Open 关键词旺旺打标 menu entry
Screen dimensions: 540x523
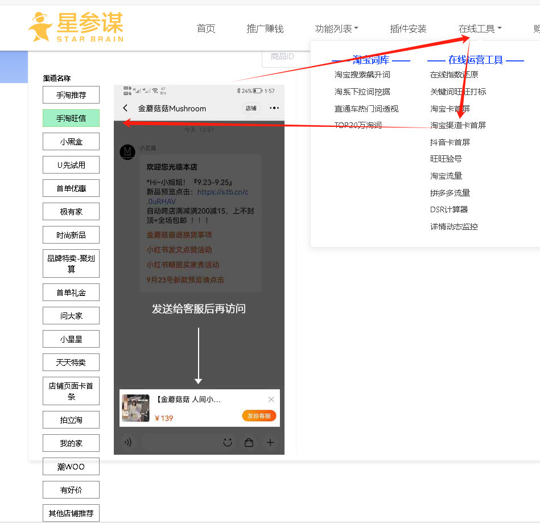[x=458, y=92]
